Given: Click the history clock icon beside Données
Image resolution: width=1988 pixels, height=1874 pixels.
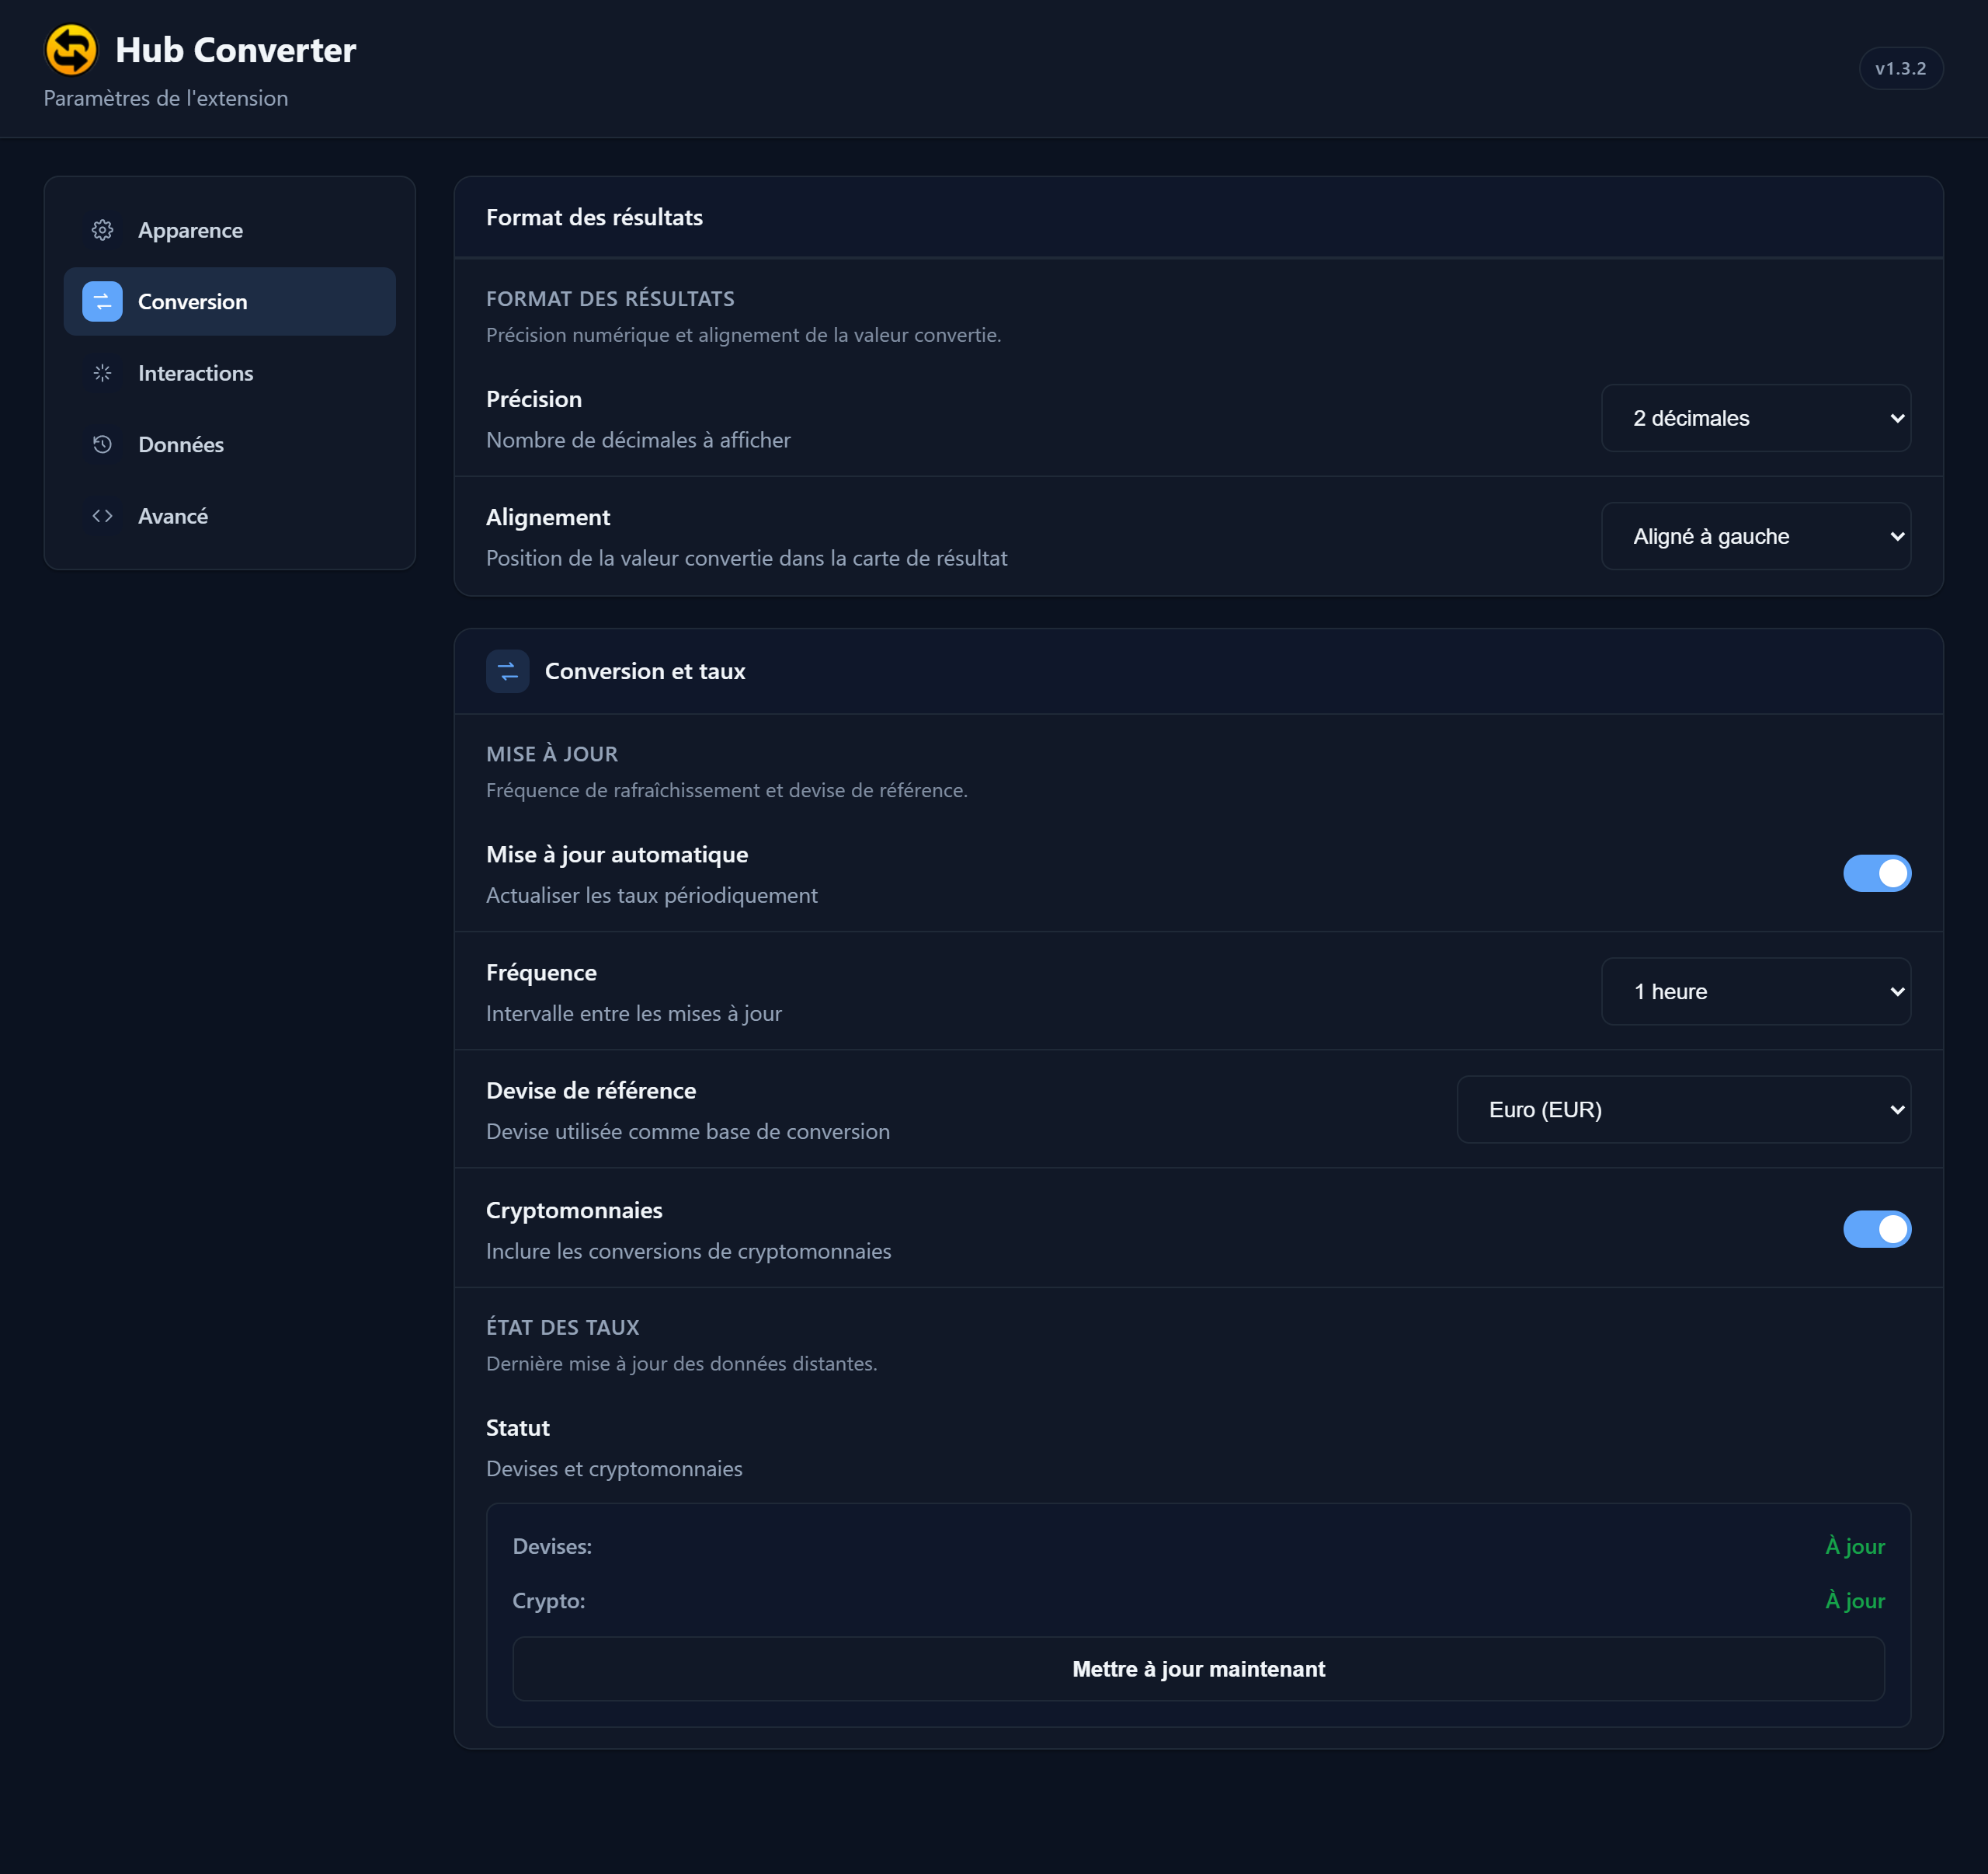Looking at the screenshot, I should (102, 444).
